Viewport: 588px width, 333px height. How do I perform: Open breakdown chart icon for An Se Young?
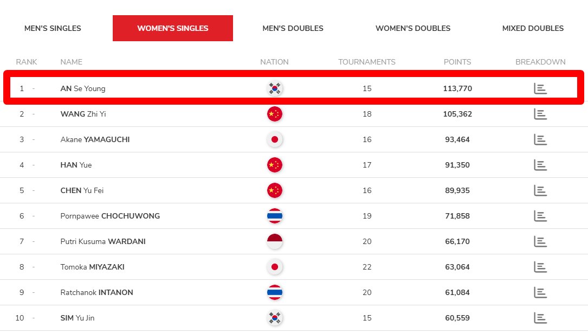tap(540, 88)
